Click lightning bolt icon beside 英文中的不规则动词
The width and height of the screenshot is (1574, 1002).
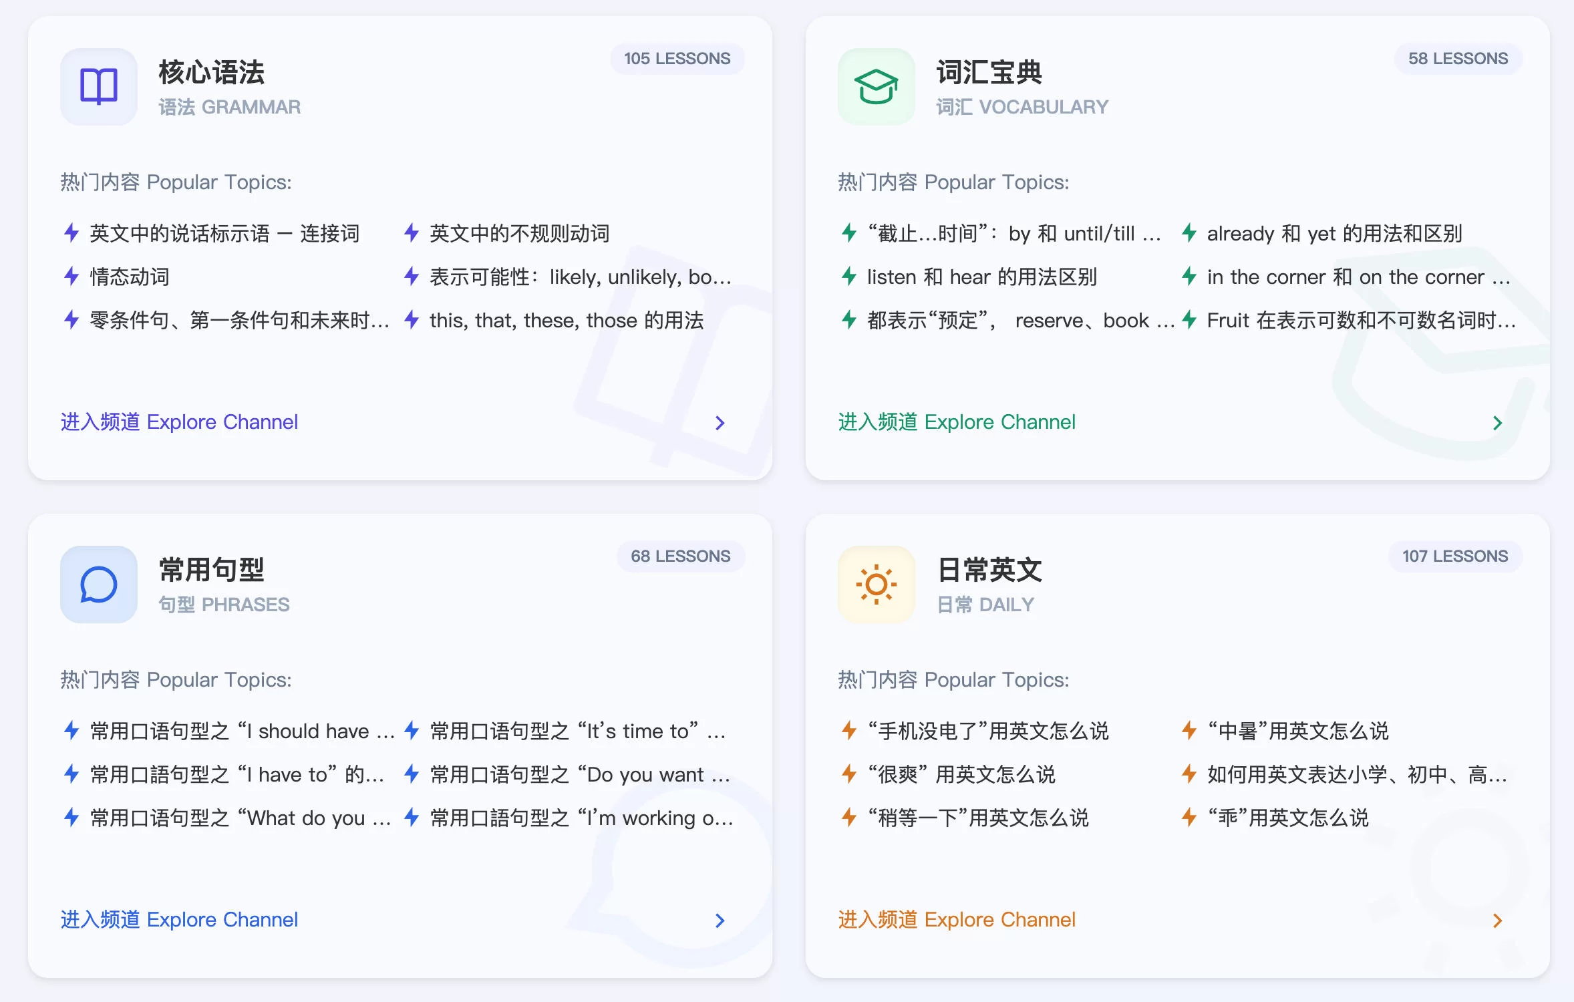(412, 232)
